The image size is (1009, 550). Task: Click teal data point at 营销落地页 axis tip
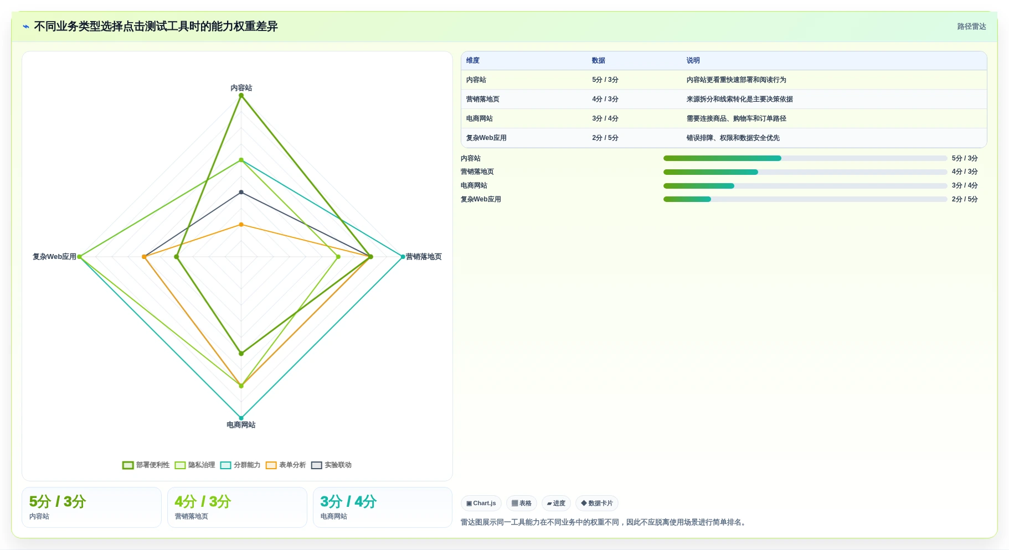pyautogui.click(x=403, y=257)
